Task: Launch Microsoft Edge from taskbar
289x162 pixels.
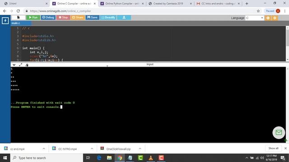Action: pos(99,158)
